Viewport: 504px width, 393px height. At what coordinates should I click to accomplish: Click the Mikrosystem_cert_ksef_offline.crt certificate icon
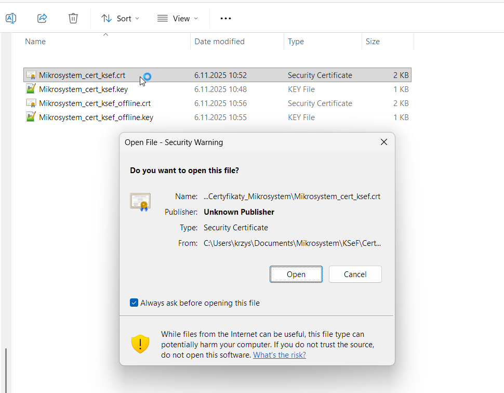pos(31,103)
